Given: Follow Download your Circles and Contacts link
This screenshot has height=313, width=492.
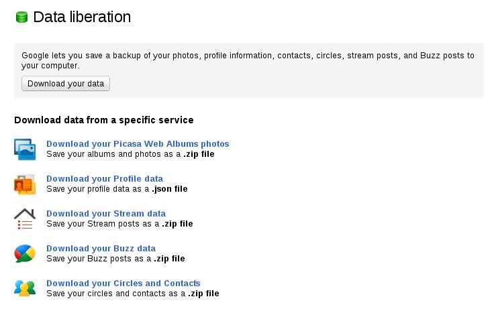Looking at the screenshot, I should click(x=124, y=284).
